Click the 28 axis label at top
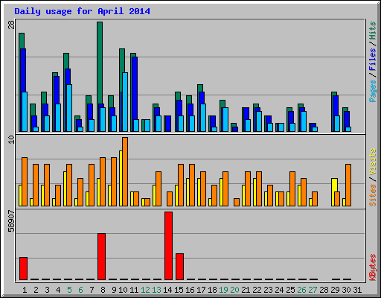The image size is (381, 298). (11, 25)
